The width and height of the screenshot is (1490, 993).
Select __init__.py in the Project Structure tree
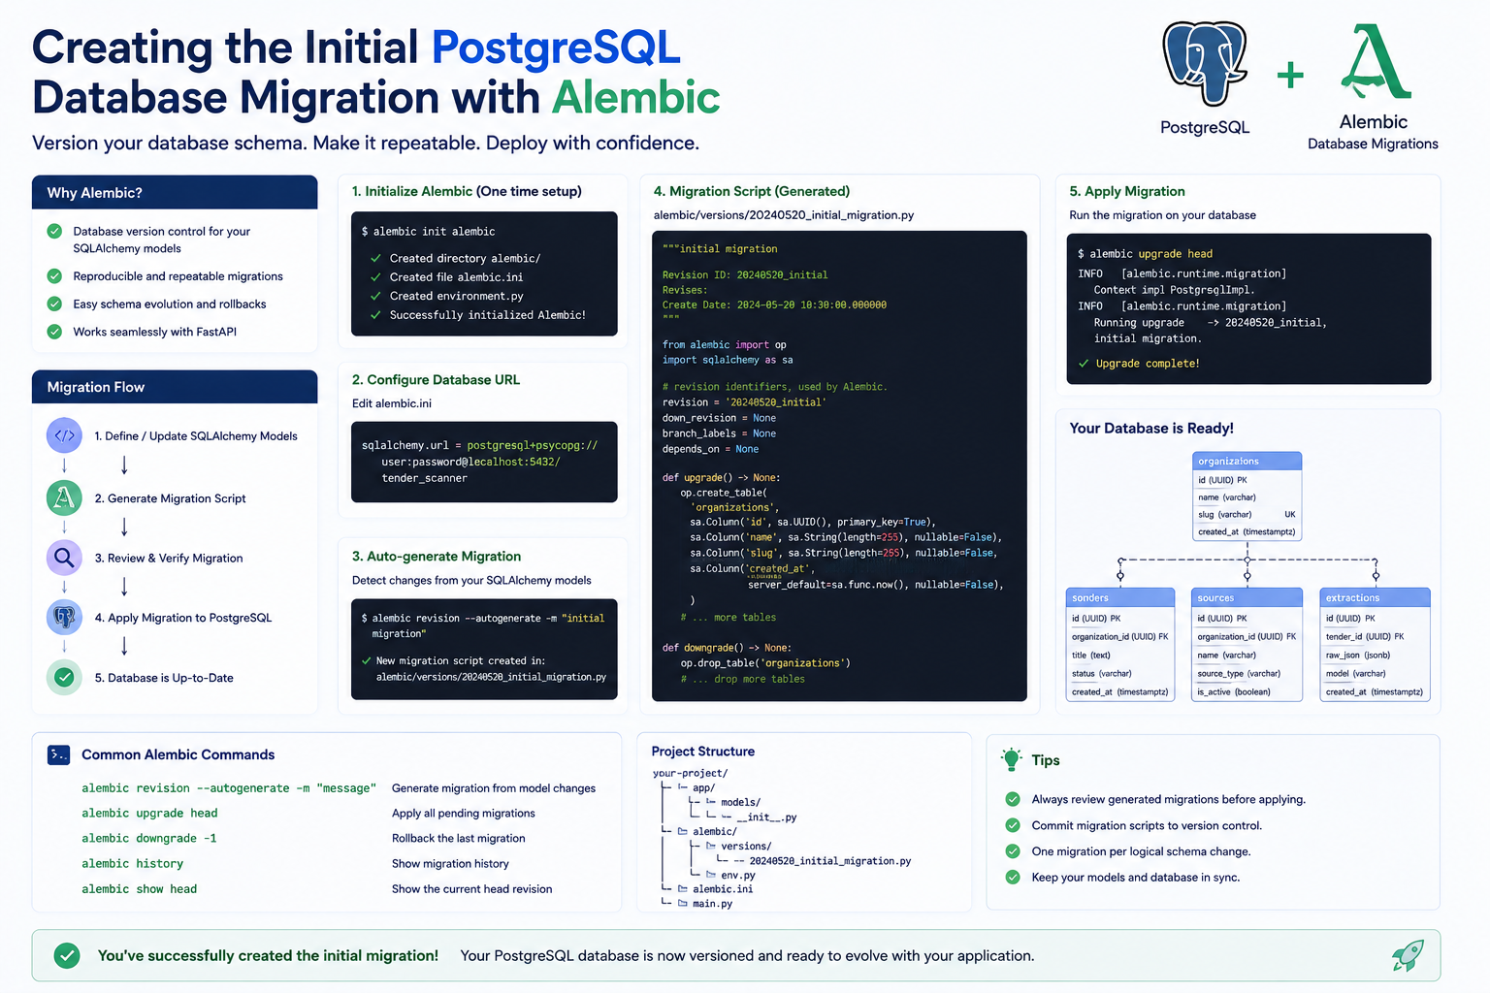766,817
